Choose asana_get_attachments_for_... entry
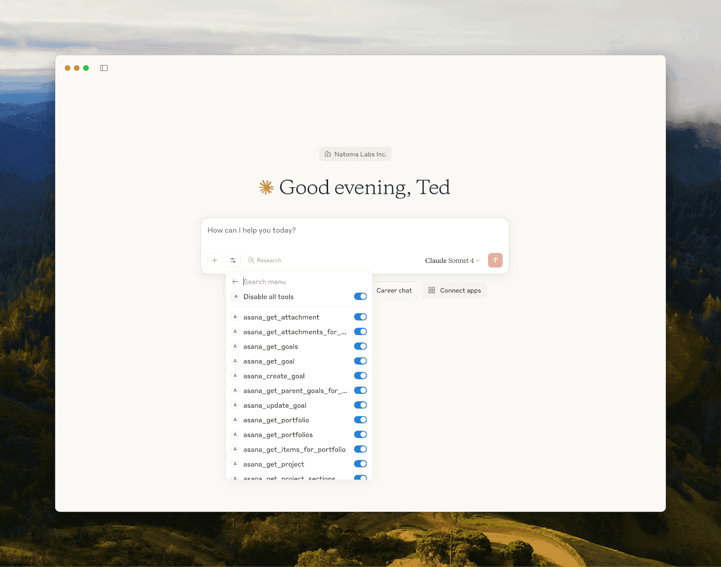The height and width of the screenshot is (567, 721). tap(299, 331)
